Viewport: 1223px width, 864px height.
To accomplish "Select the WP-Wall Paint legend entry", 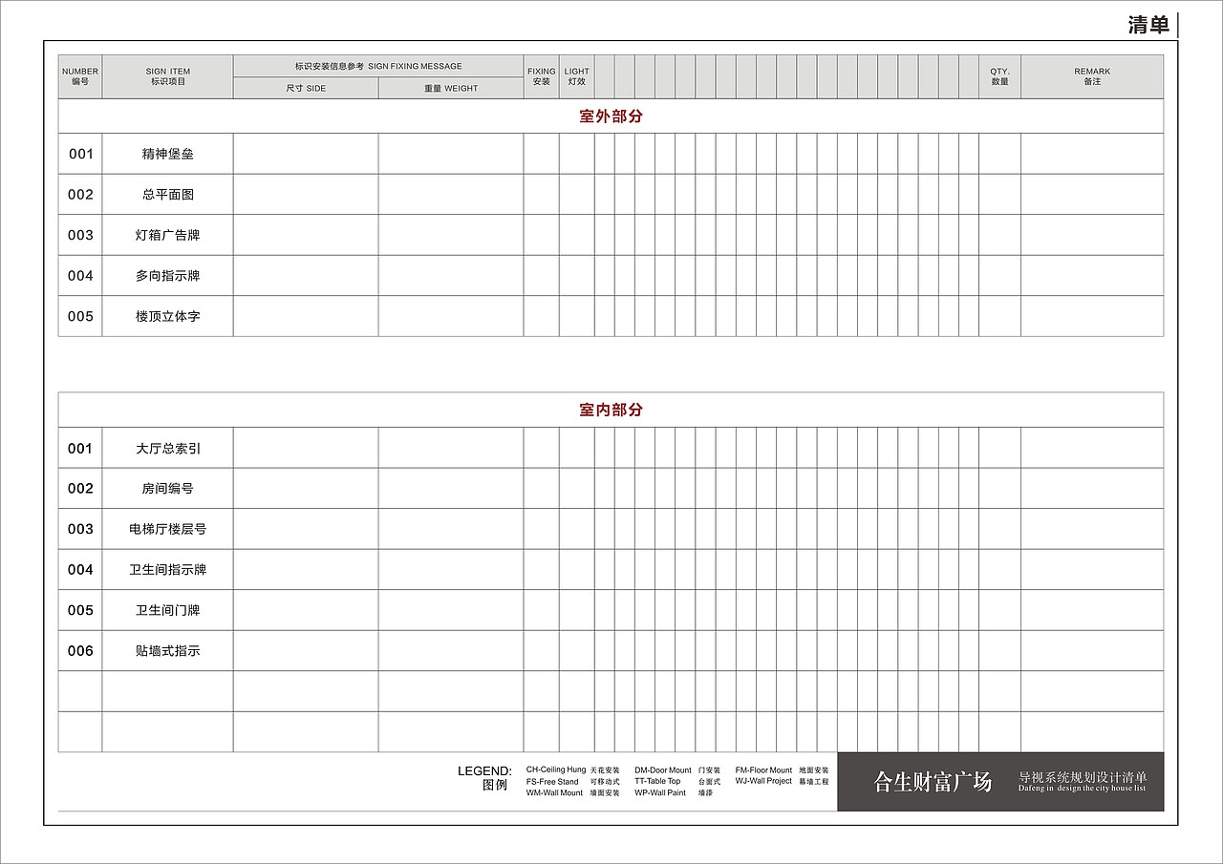I will click(661, 791).
